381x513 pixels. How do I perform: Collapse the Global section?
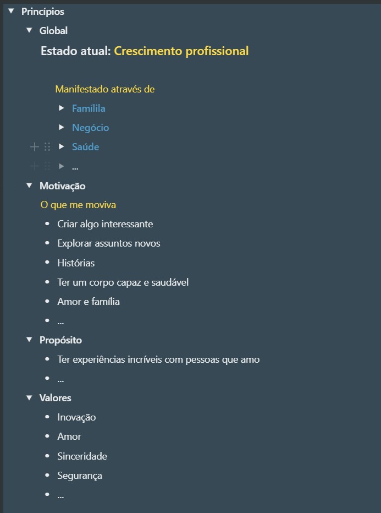tap(29, 30)
